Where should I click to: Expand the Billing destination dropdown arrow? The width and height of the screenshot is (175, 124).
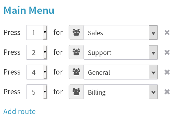tap(153, 92)
